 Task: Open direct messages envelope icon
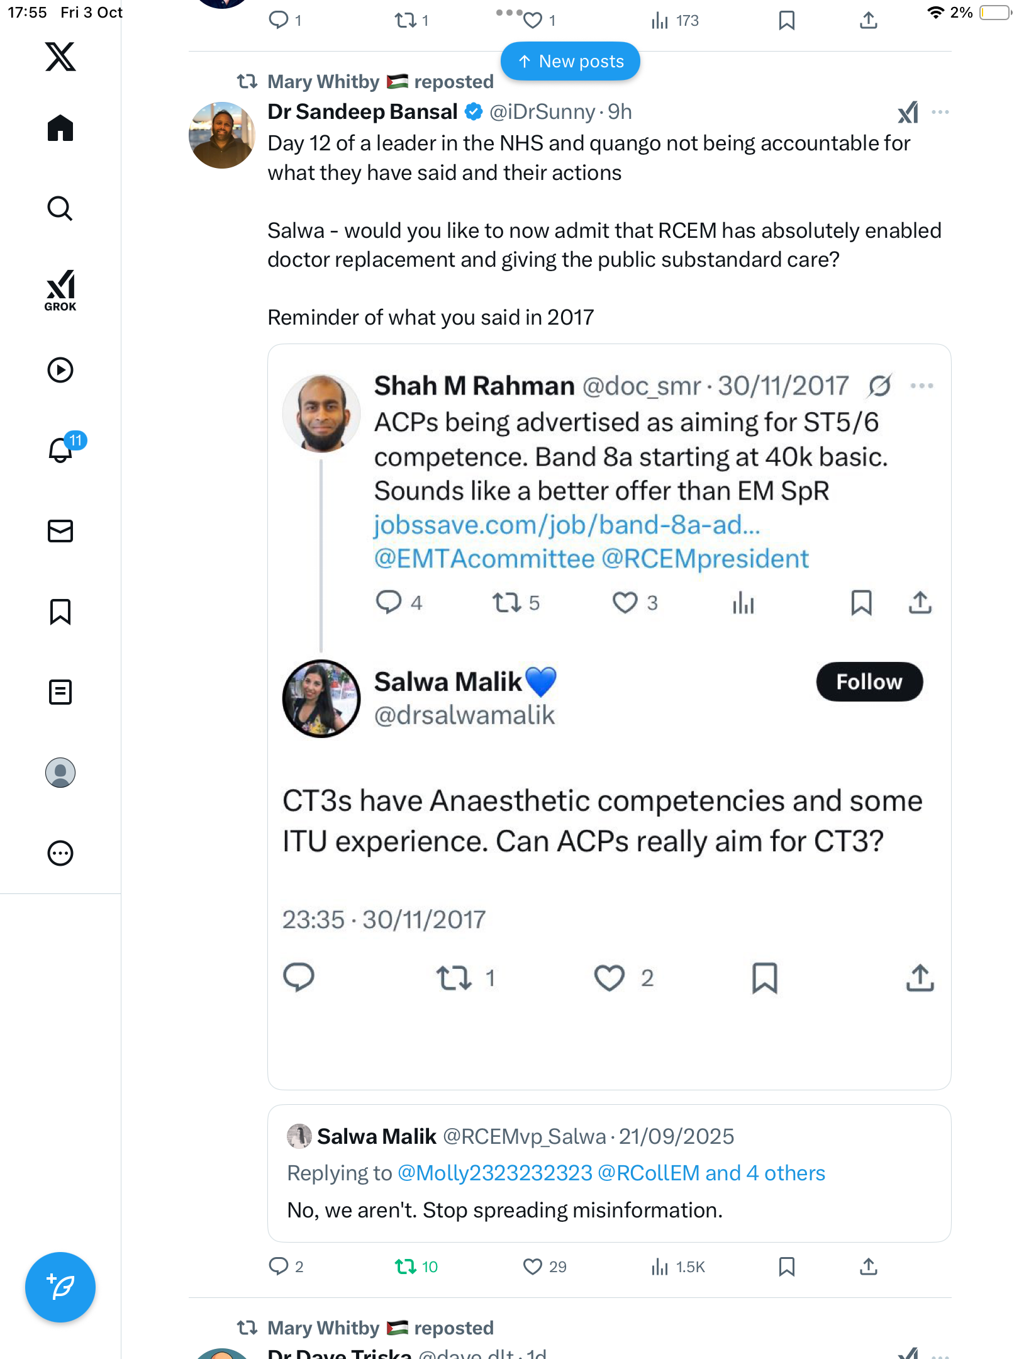[x=60, y=531]
